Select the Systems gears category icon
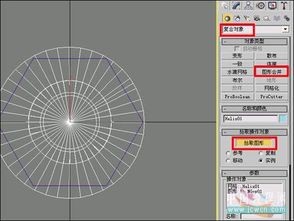294x221 pixels. coord(287,18)
